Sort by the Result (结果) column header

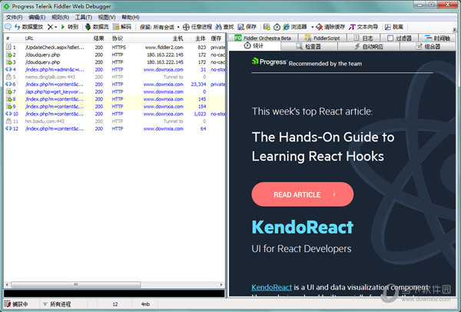point(99,38)
